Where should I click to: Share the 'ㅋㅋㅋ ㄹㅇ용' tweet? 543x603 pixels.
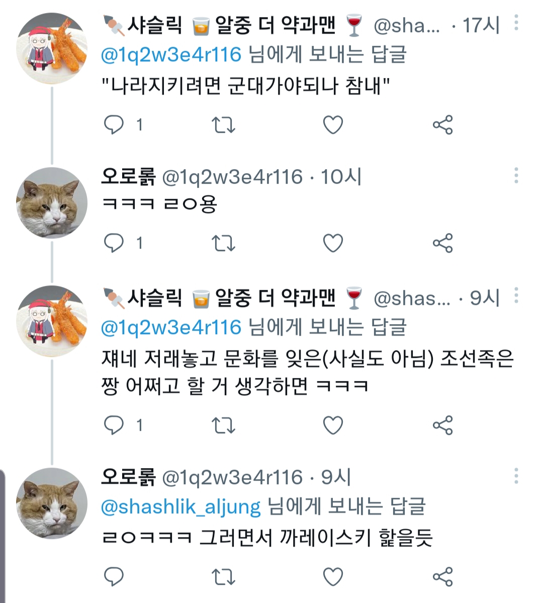[442, 244]
